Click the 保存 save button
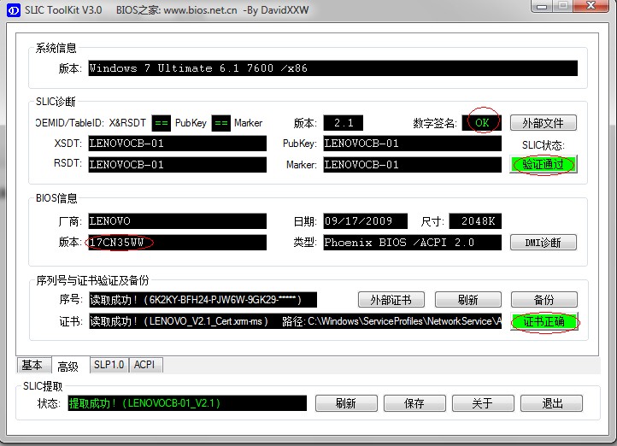The width and height of the screenshot is (617, 446). point(414,403)
